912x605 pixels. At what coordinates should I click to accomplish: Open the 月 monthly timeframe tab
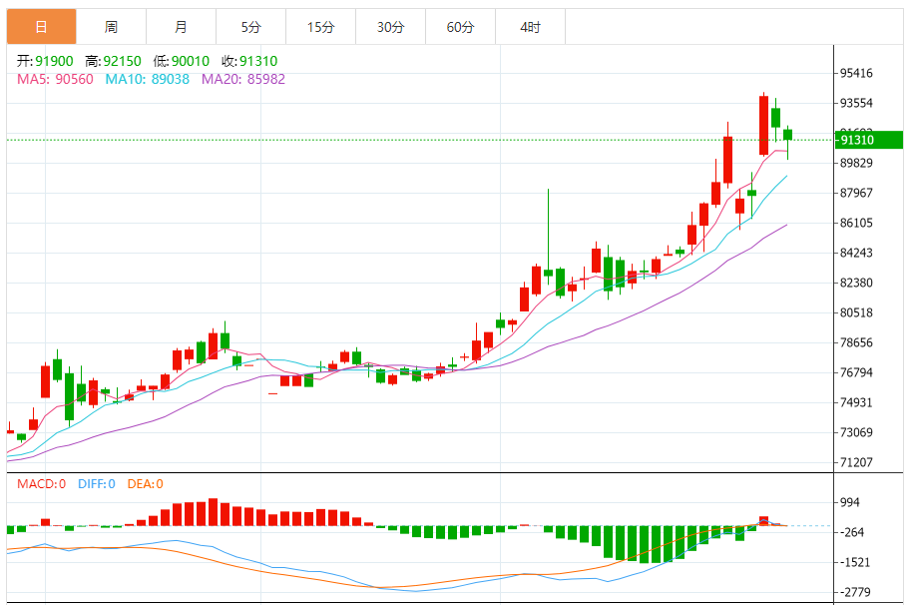pos(181,27)
